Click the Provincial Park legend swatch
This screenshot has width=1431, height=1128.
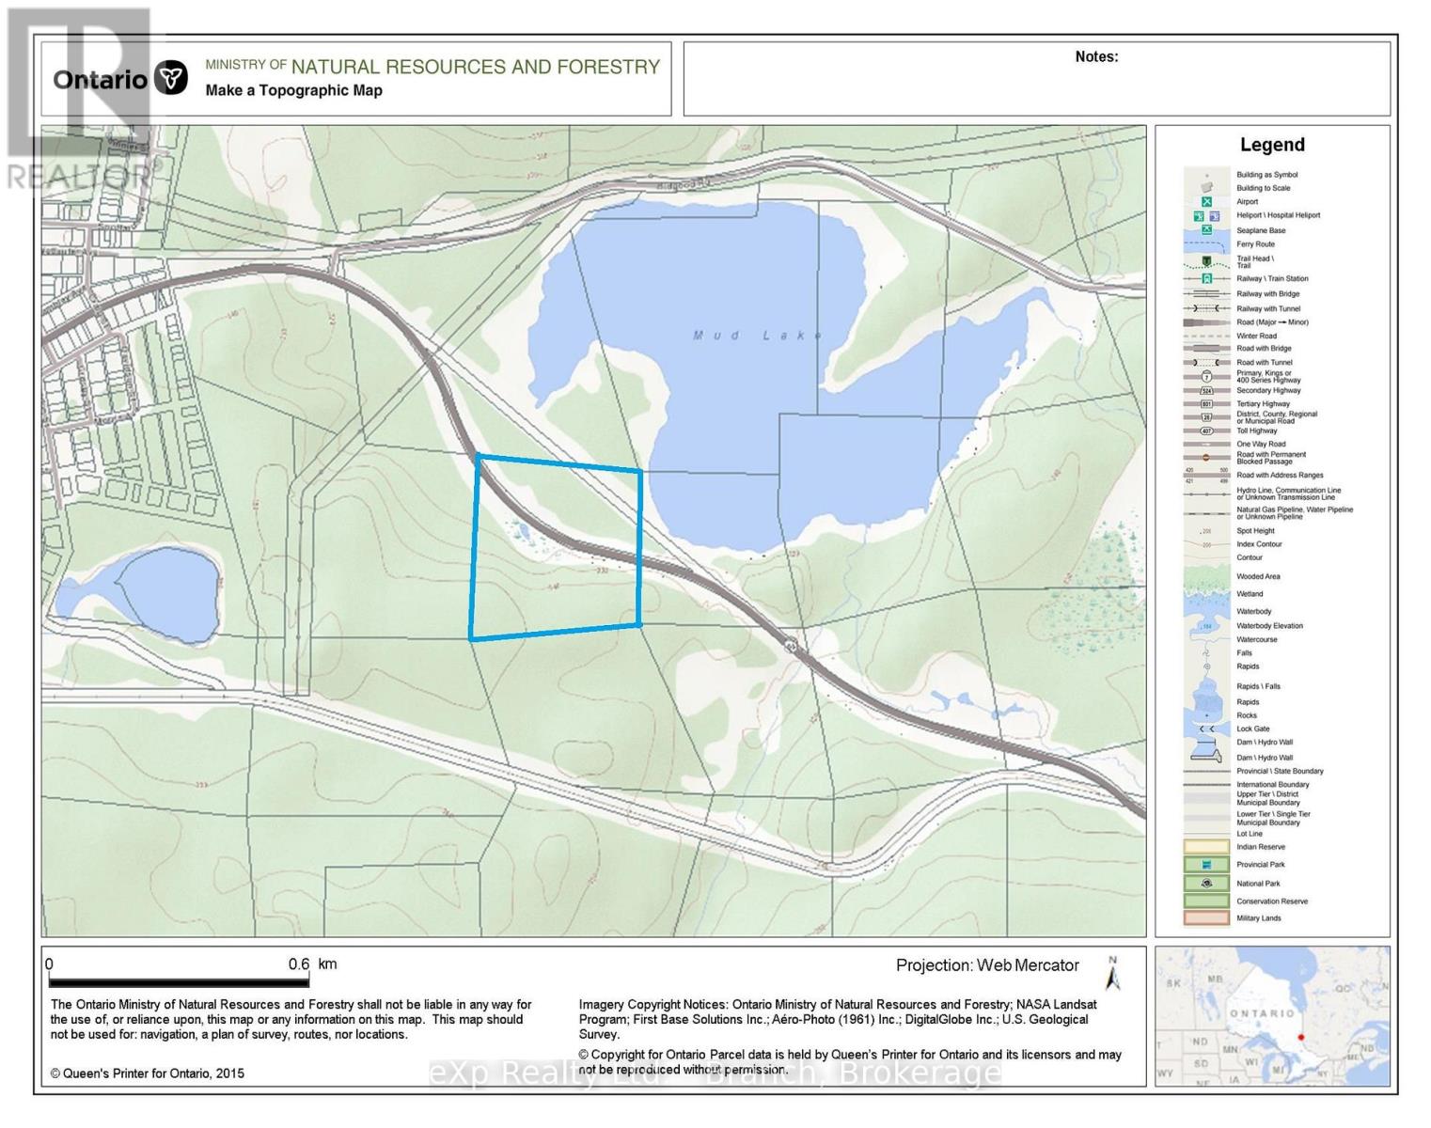(1207, 865)
